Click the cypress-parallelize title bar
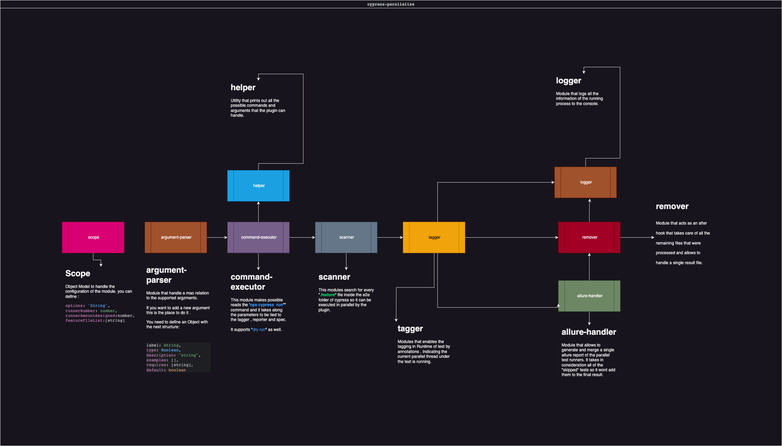 [391, 4]
